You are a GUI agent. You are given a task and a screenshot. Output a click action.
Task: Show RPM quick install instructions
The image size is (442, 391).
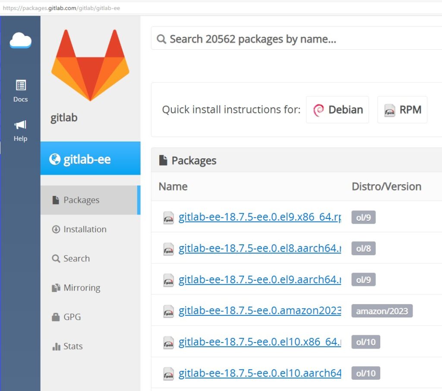402,110
